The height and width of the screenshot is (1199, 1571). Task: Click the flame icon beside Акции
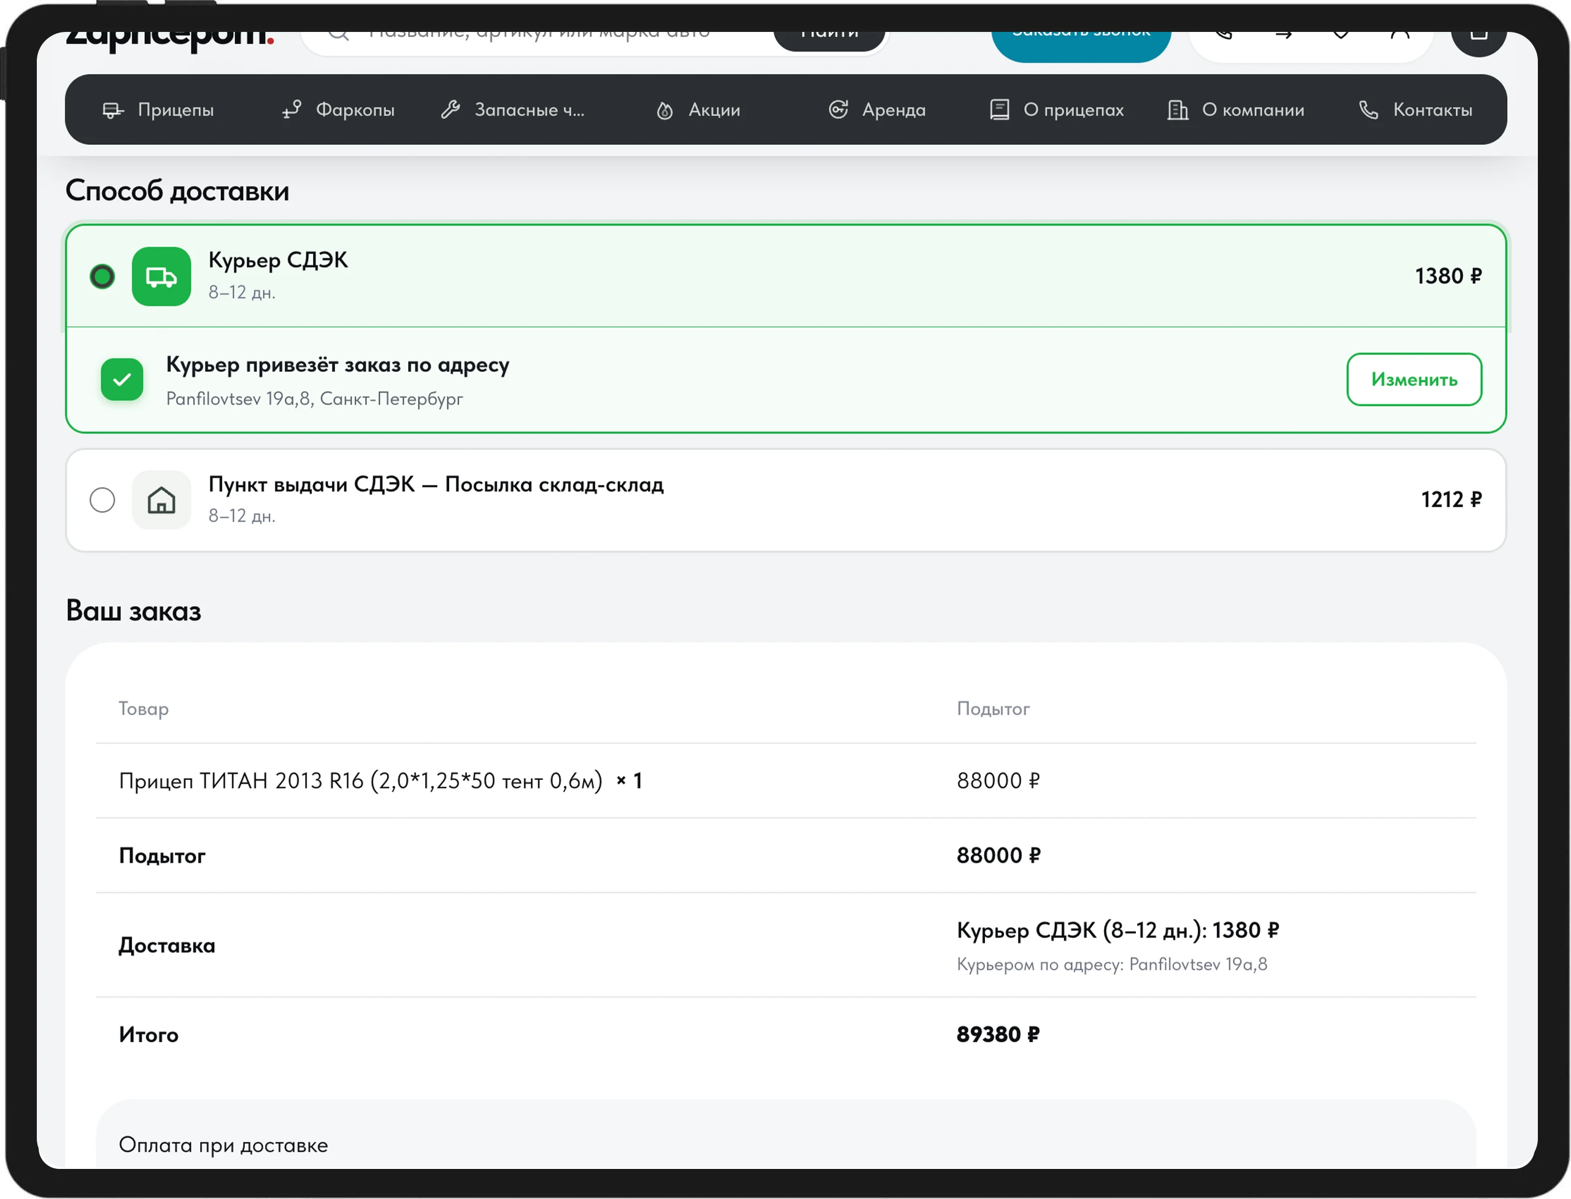(665, 110)
